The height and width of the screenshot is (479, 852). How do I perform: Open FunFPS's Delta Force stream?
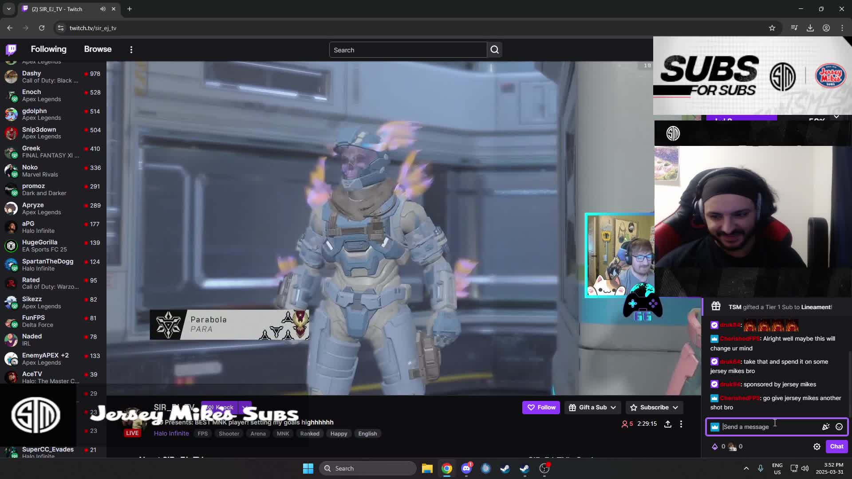[53, 321]
